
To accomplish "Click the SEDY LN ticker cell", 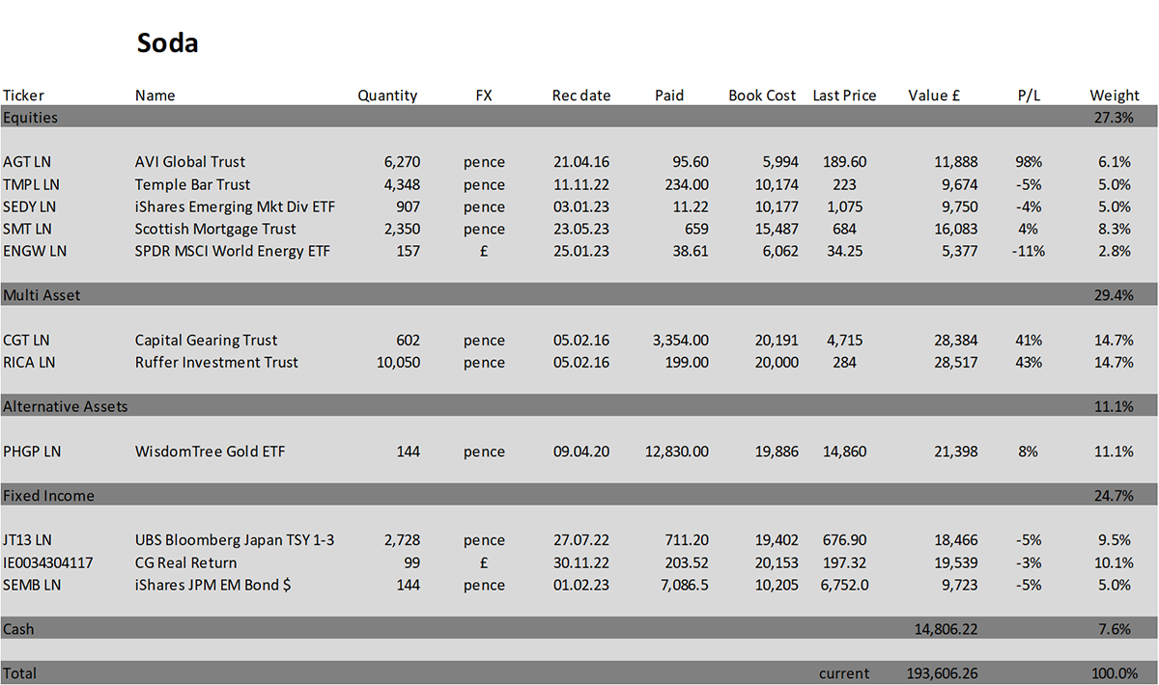I will tap(29, 206).
